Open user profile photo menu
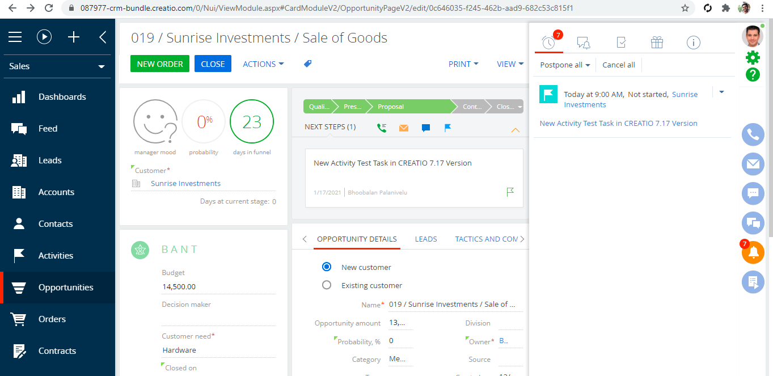The width and height of the screenshot is (773, 376). point(753,36)
